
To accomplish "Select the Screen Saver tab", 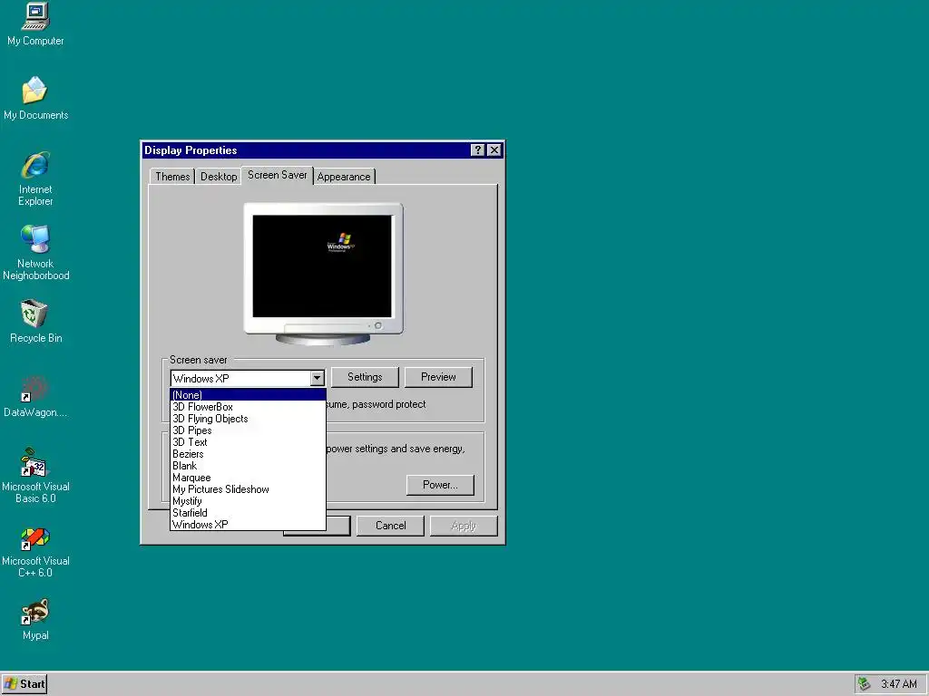I will tap(278, 175).
